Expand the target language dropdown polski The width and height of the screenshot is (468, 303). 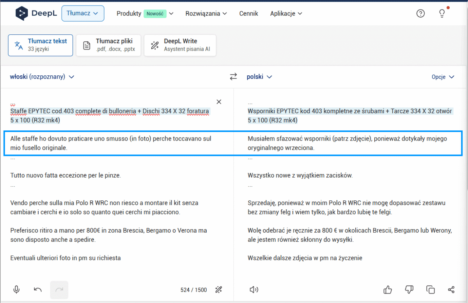(259, 77)
